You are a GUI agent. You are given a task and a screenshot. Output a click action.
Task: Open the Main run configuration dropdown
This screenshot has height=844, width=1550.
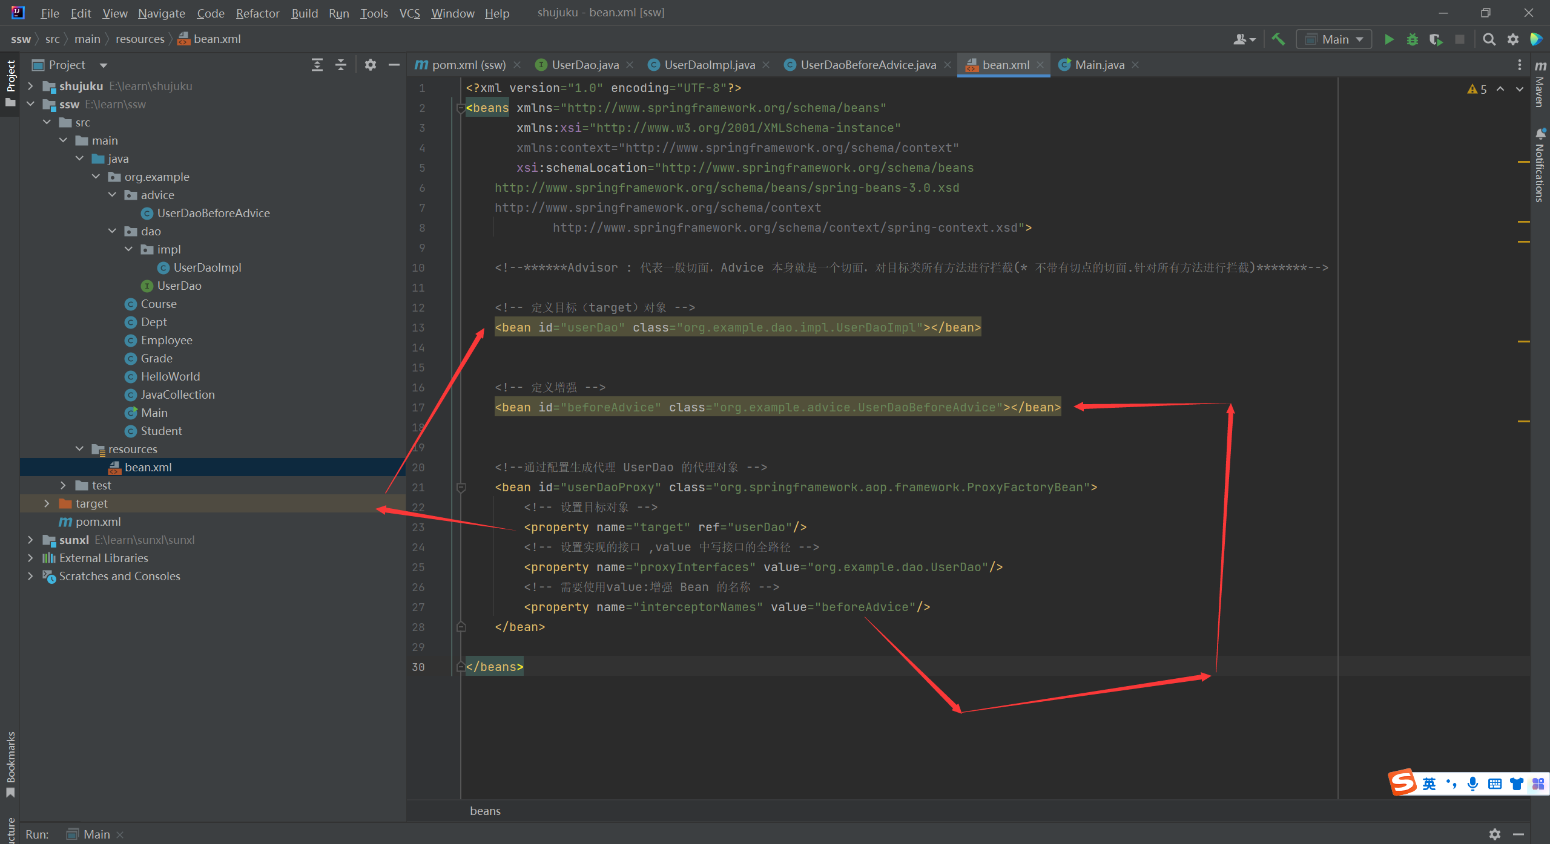(x=1334, y=39)
